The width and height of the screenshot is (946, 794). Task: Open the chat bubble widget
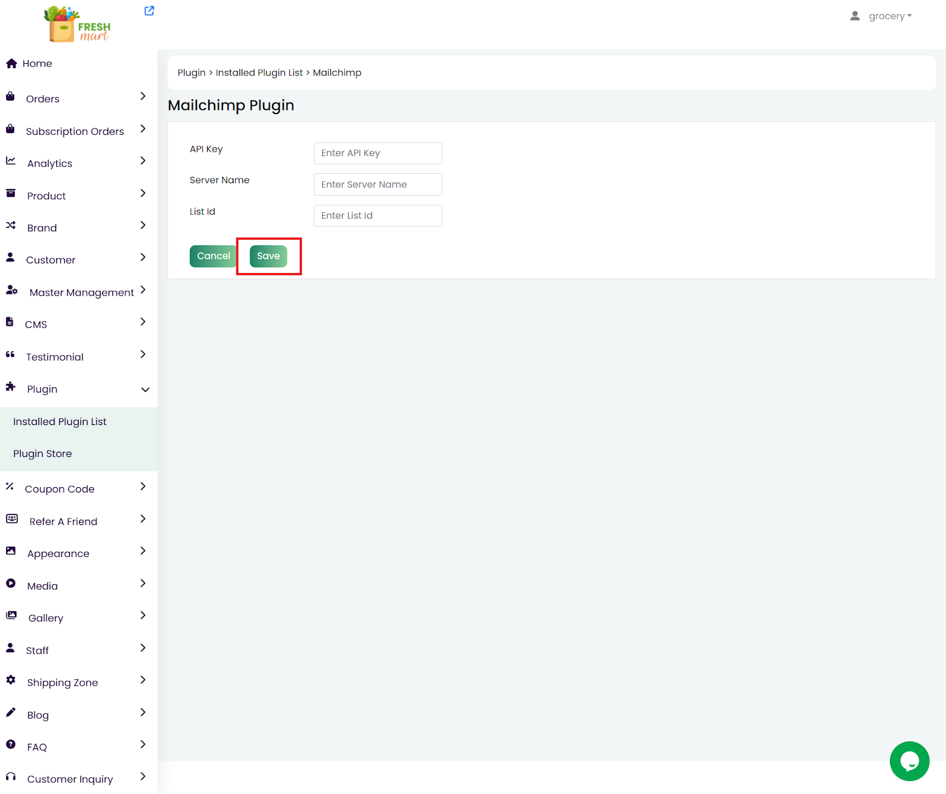909,761
